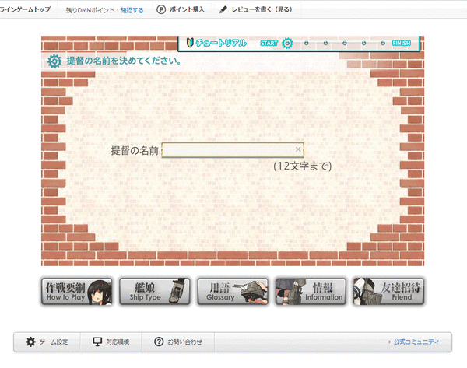Image resolution: width=467 pixels, height=368 pixels.
Task: Open the 情報 Information button
Action: [311, 292]
